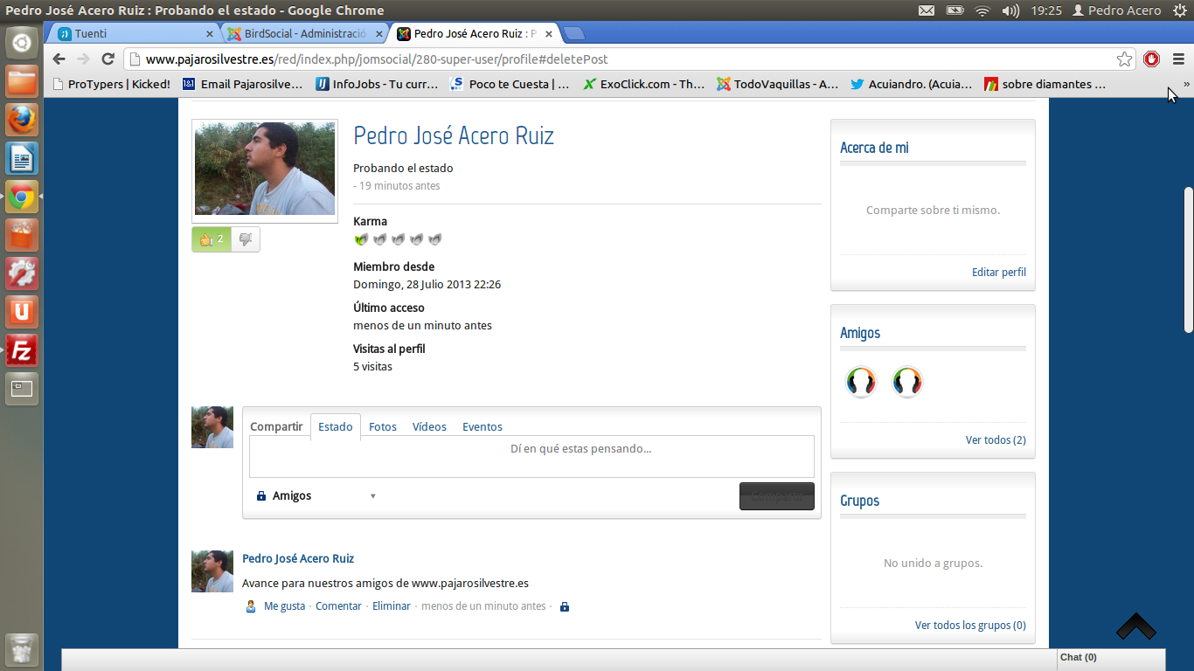This screenshot has width=1194, height=671.
Task: Click the first friend avatar in Amigos
Action: click(x=861, y=382)
